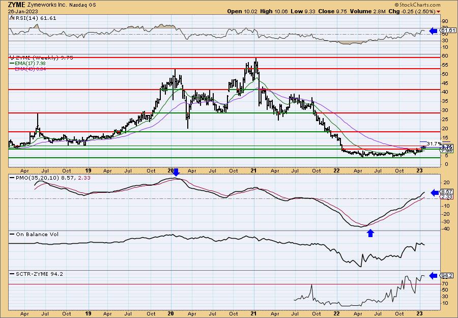Click the 25 price axis label
This screenshot has height=318, width=458.
click(x=445, y=120)
